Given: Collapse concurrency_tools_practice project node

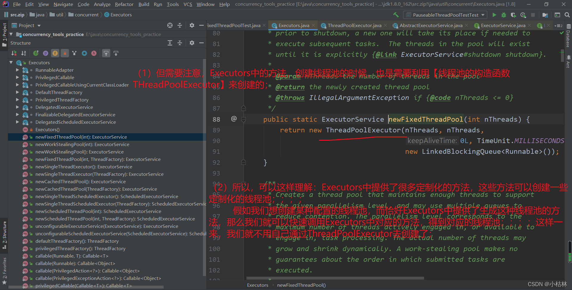Looking at the screenshot, I should [x=11, y=34].
